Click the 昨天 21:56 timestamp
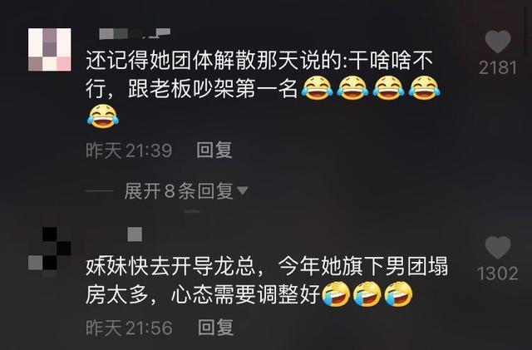Image resolution: width=532 pixels, height=350 pixels. pyautogui.click(x=129, y=328)
